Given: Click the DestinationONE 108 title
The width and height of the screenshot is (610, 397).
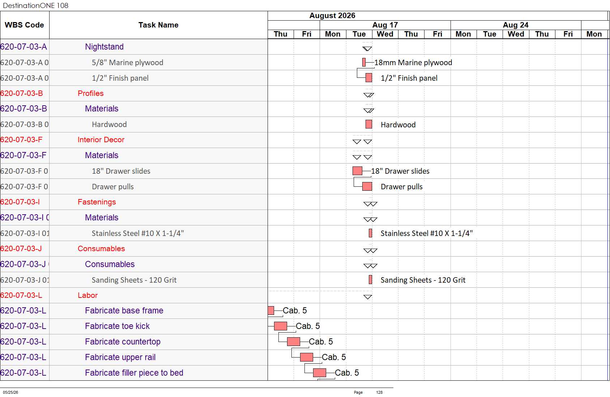Looking at the screenshot, I should pos(35,5).
